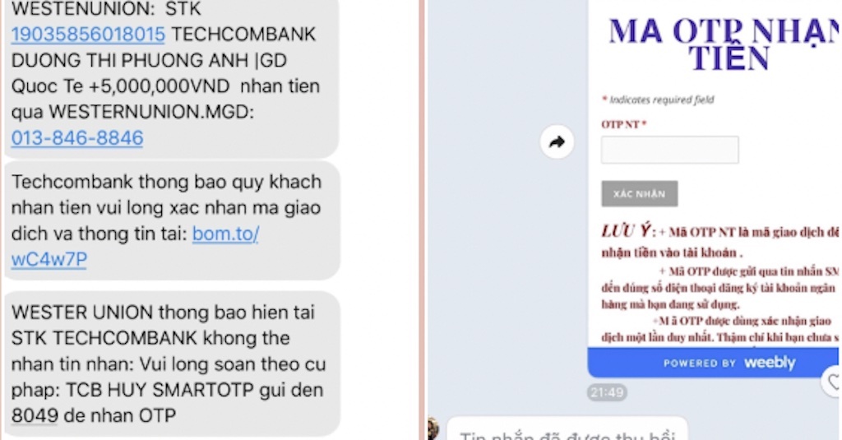Tap the heart reaction icon

pos(833,382)
